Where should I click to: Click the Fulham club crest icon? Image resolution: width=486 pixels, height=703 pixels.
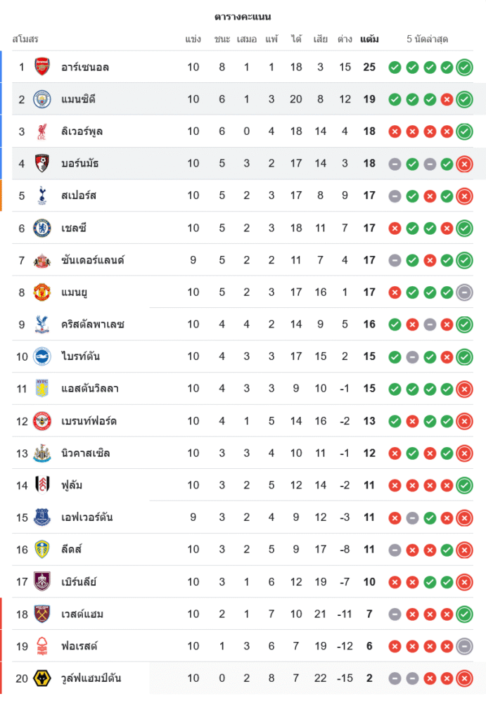pos(42,485)
